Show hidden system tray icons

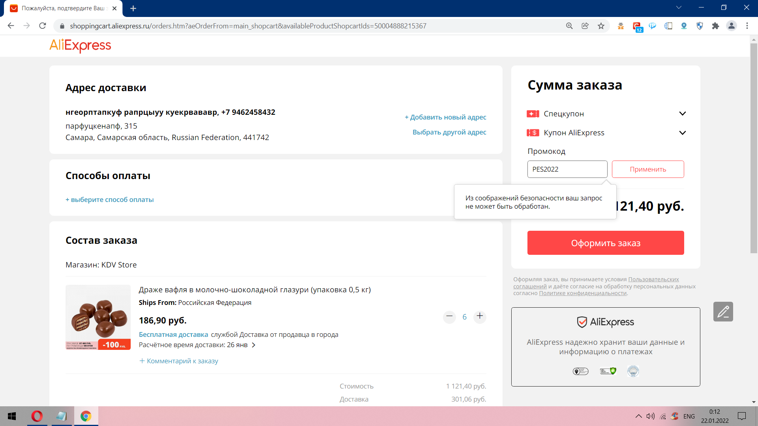coord(638,416)
